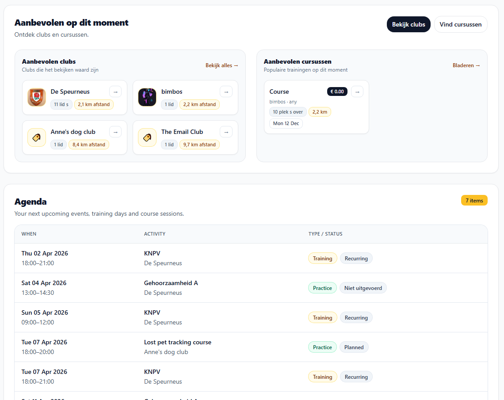Open Bekijk alles for aanbevolen clubs
The width and height of the screenshot is (504, 400).
point(222,65)
